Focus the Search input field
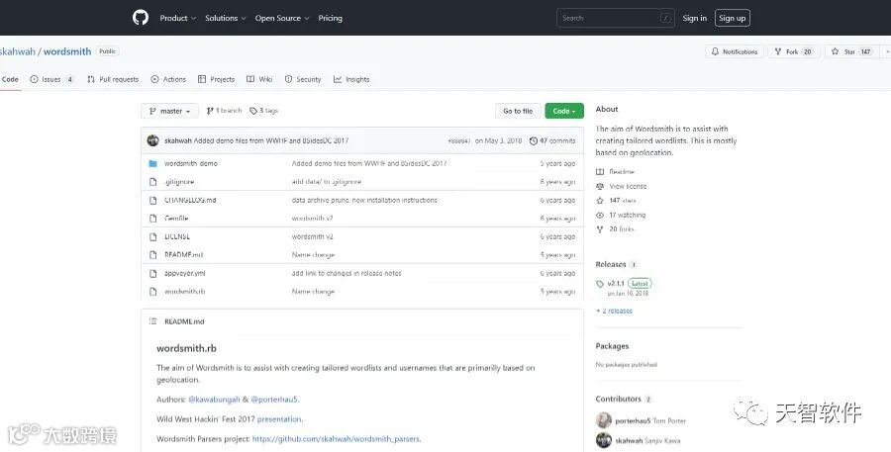This screenshot has height=452, width=891. 616,18
